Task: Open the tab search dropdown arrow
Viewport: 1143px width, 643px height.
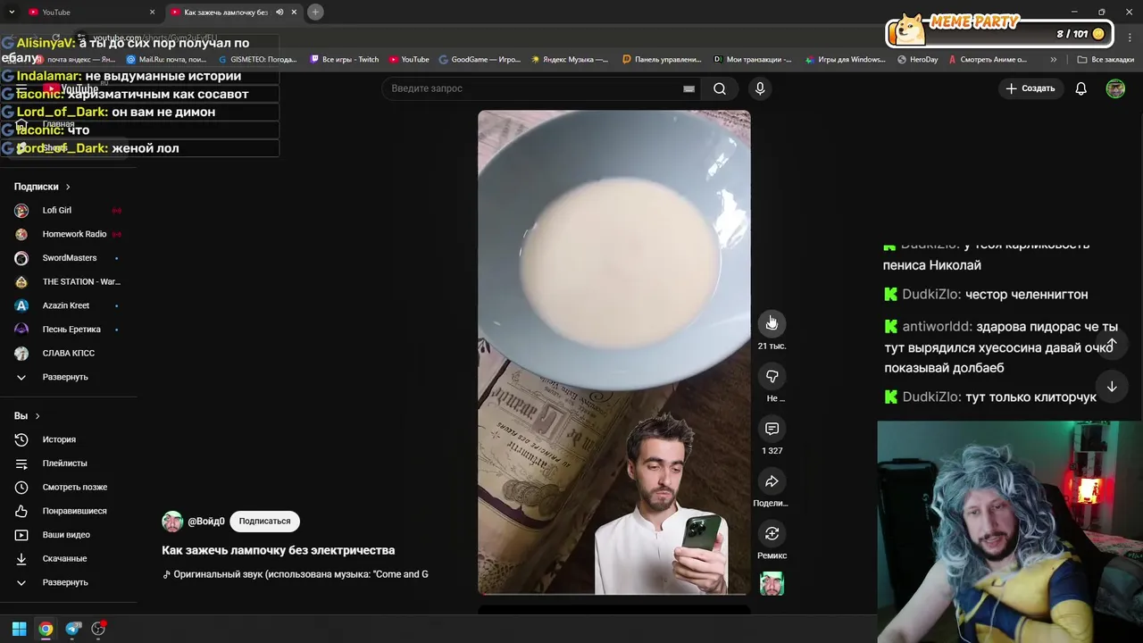Action: pos(12,12)
